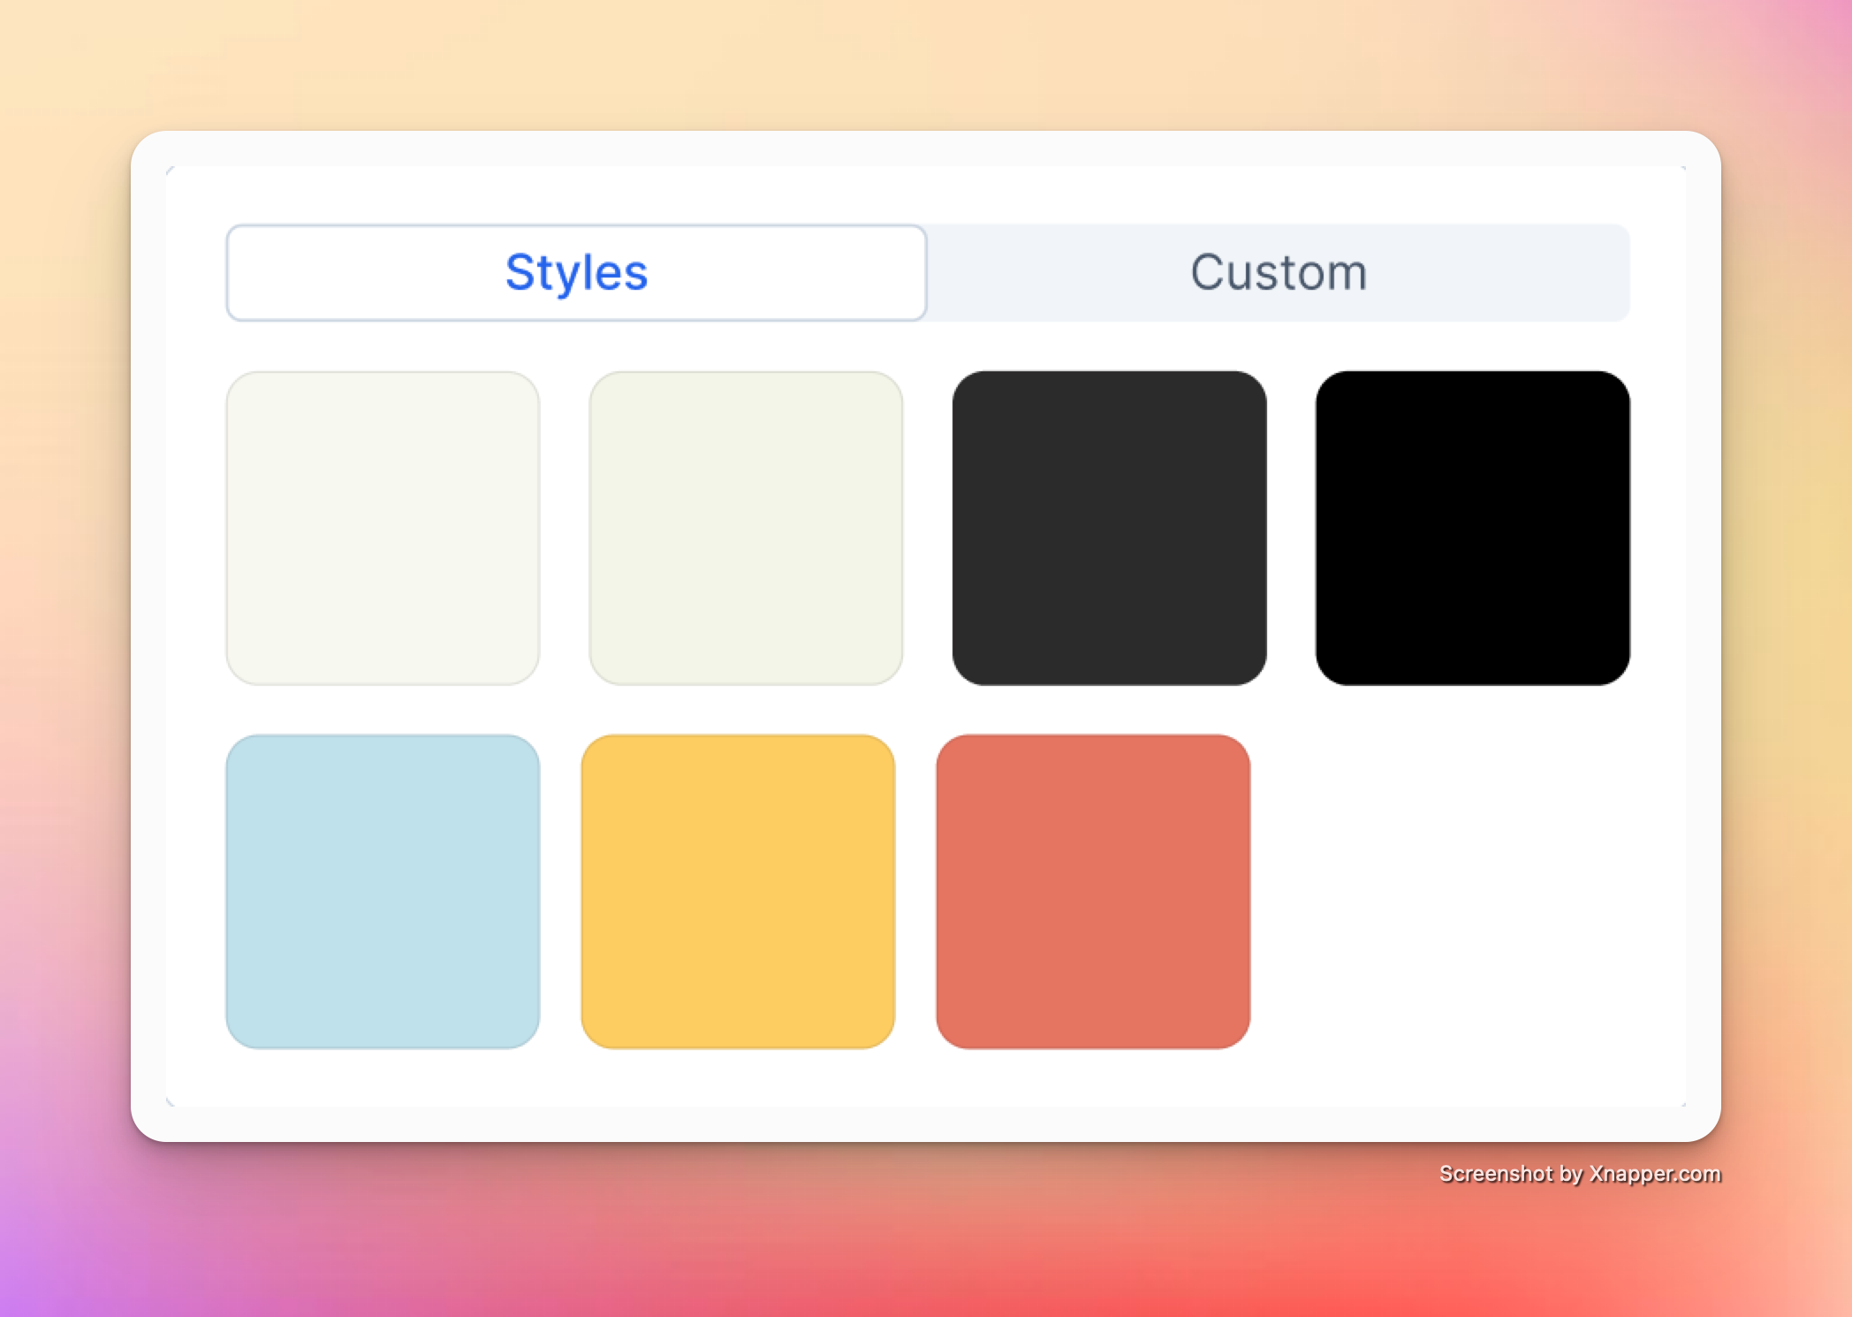The image size is (1852, 1317).
Task: Click the gray Custom label
Action: 1278,272
